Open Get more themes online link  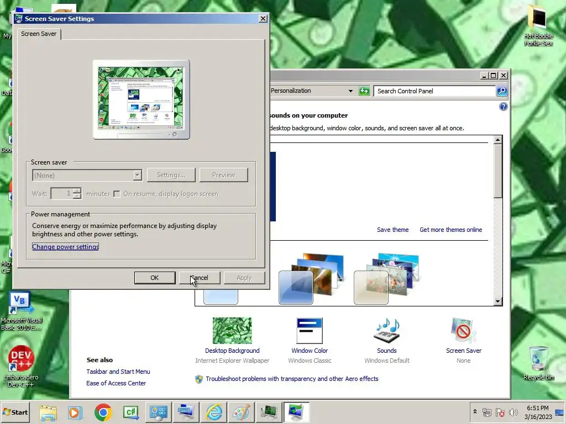451,230
